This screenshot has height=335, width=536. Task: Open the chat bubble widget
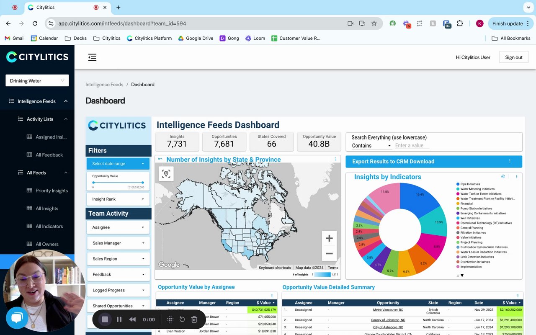pyautogui.click(x=17, y=318)
